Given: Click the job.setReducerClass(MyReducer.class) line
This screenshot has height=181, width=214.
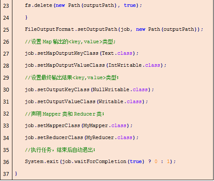Looking at the screenshot, I should [x=82, y=138].
